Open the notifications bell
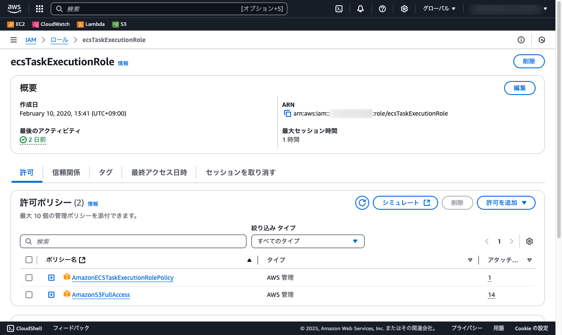562x335 pixels. [360, 9]
